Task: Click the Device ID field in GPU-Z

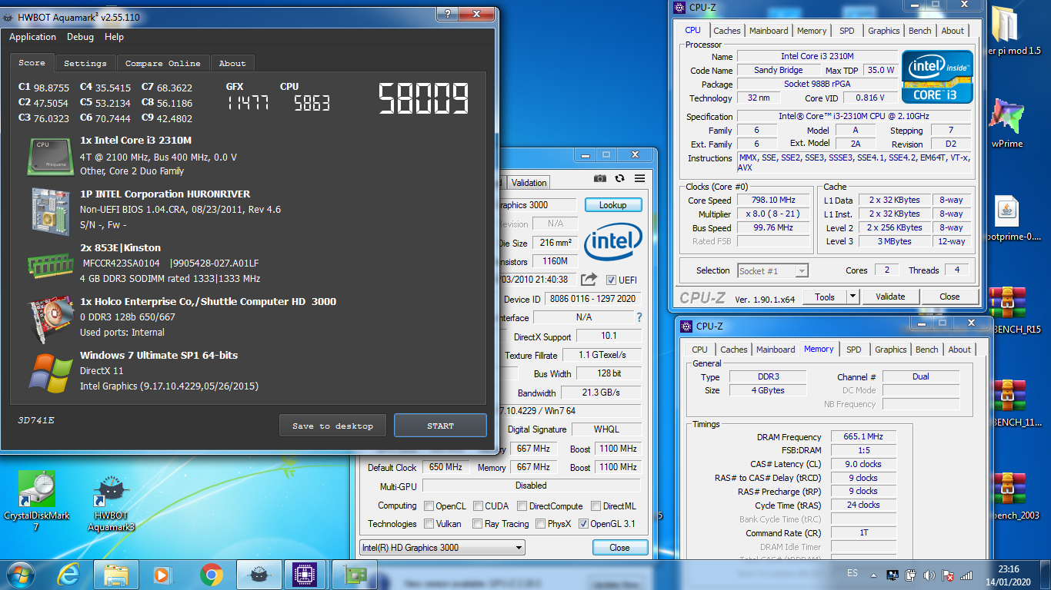Action: [592, 299]
